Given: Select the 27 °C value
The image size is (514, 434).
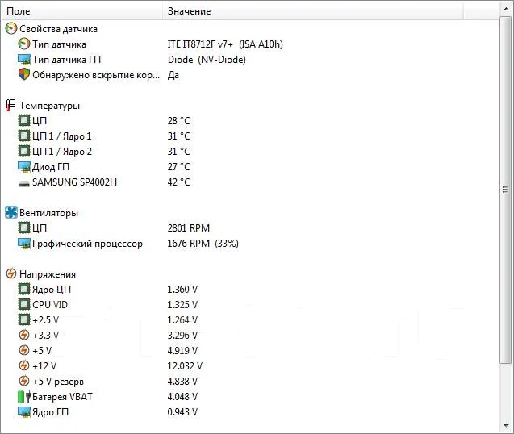Looking at the screenshot, I should click(x=179, y=166).
